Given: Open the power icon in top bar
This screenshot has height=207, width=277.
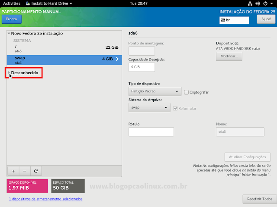Looking at the screenshot, I should click(265, 3).
